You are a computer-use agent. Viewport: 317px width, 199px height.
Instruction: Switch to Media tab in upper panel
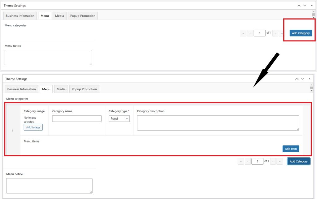59,16
